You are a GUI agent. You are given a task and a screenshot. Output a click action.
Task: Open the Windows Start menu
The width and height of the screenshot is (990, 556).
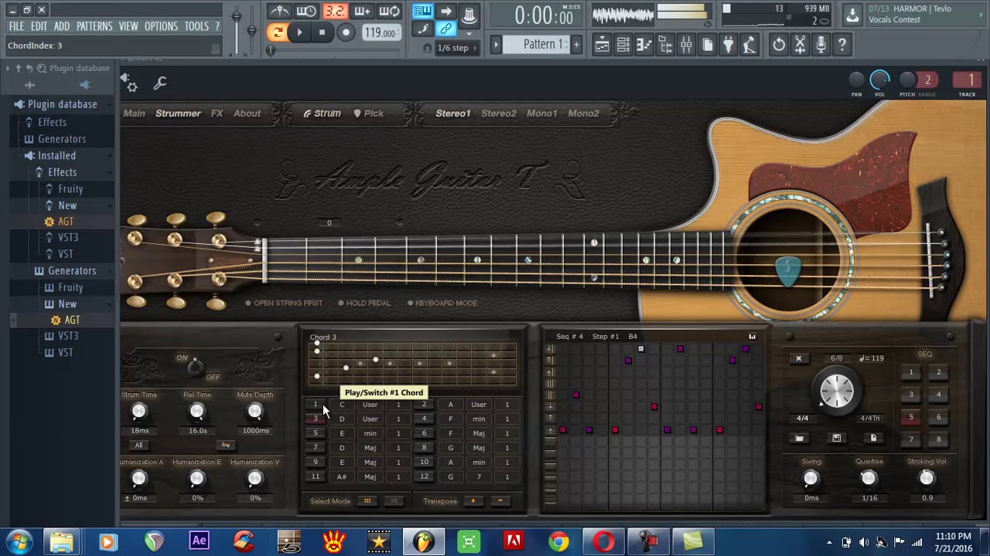(19, 541)
